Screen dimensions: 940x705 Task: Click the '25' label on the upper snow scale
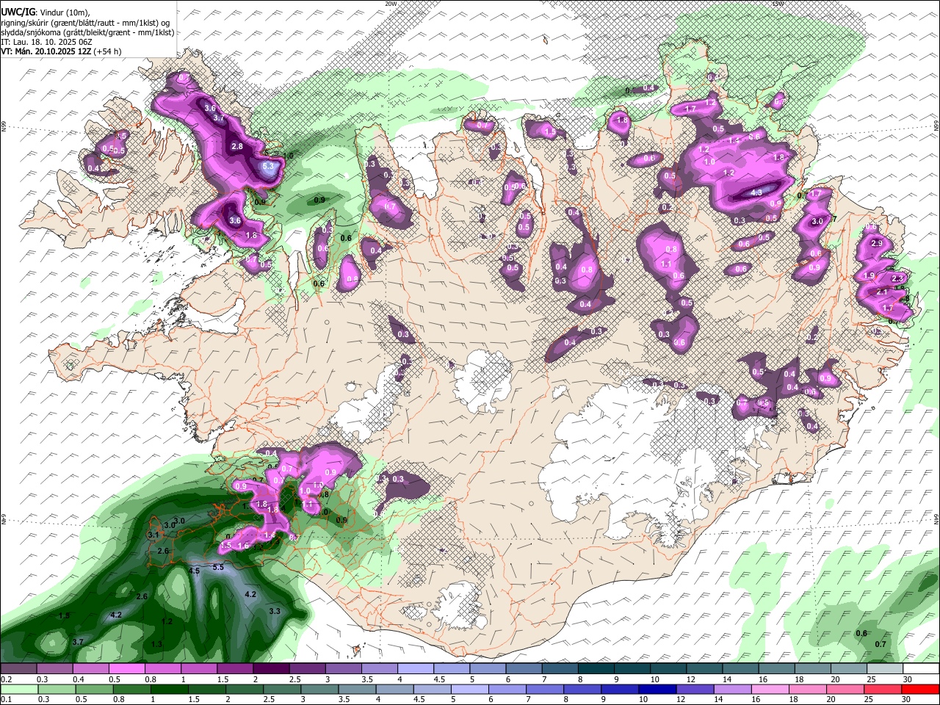click(x=871, y=679)
